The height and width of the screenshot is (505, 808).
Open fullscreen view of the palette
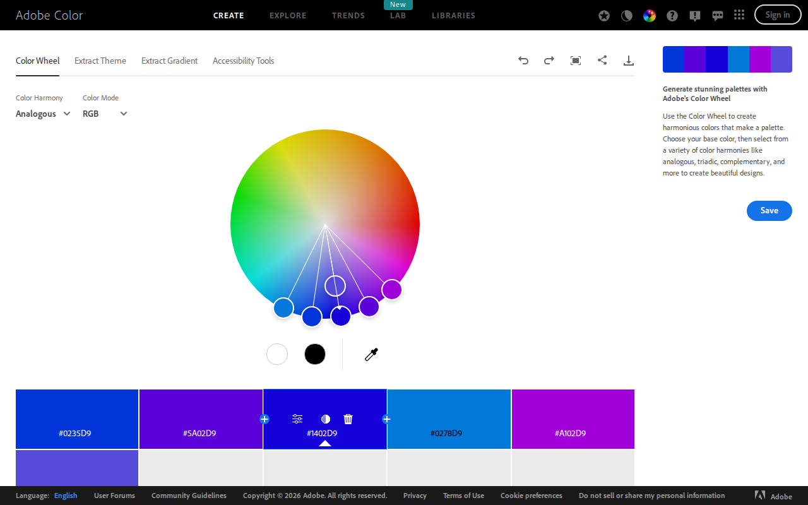576,61
